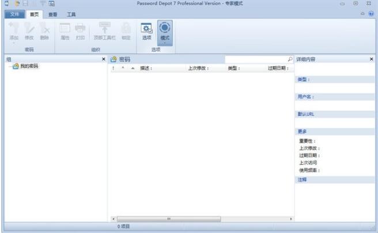
Task: Sort by the 过期日期 expiry column
Action: pos(278,68)
